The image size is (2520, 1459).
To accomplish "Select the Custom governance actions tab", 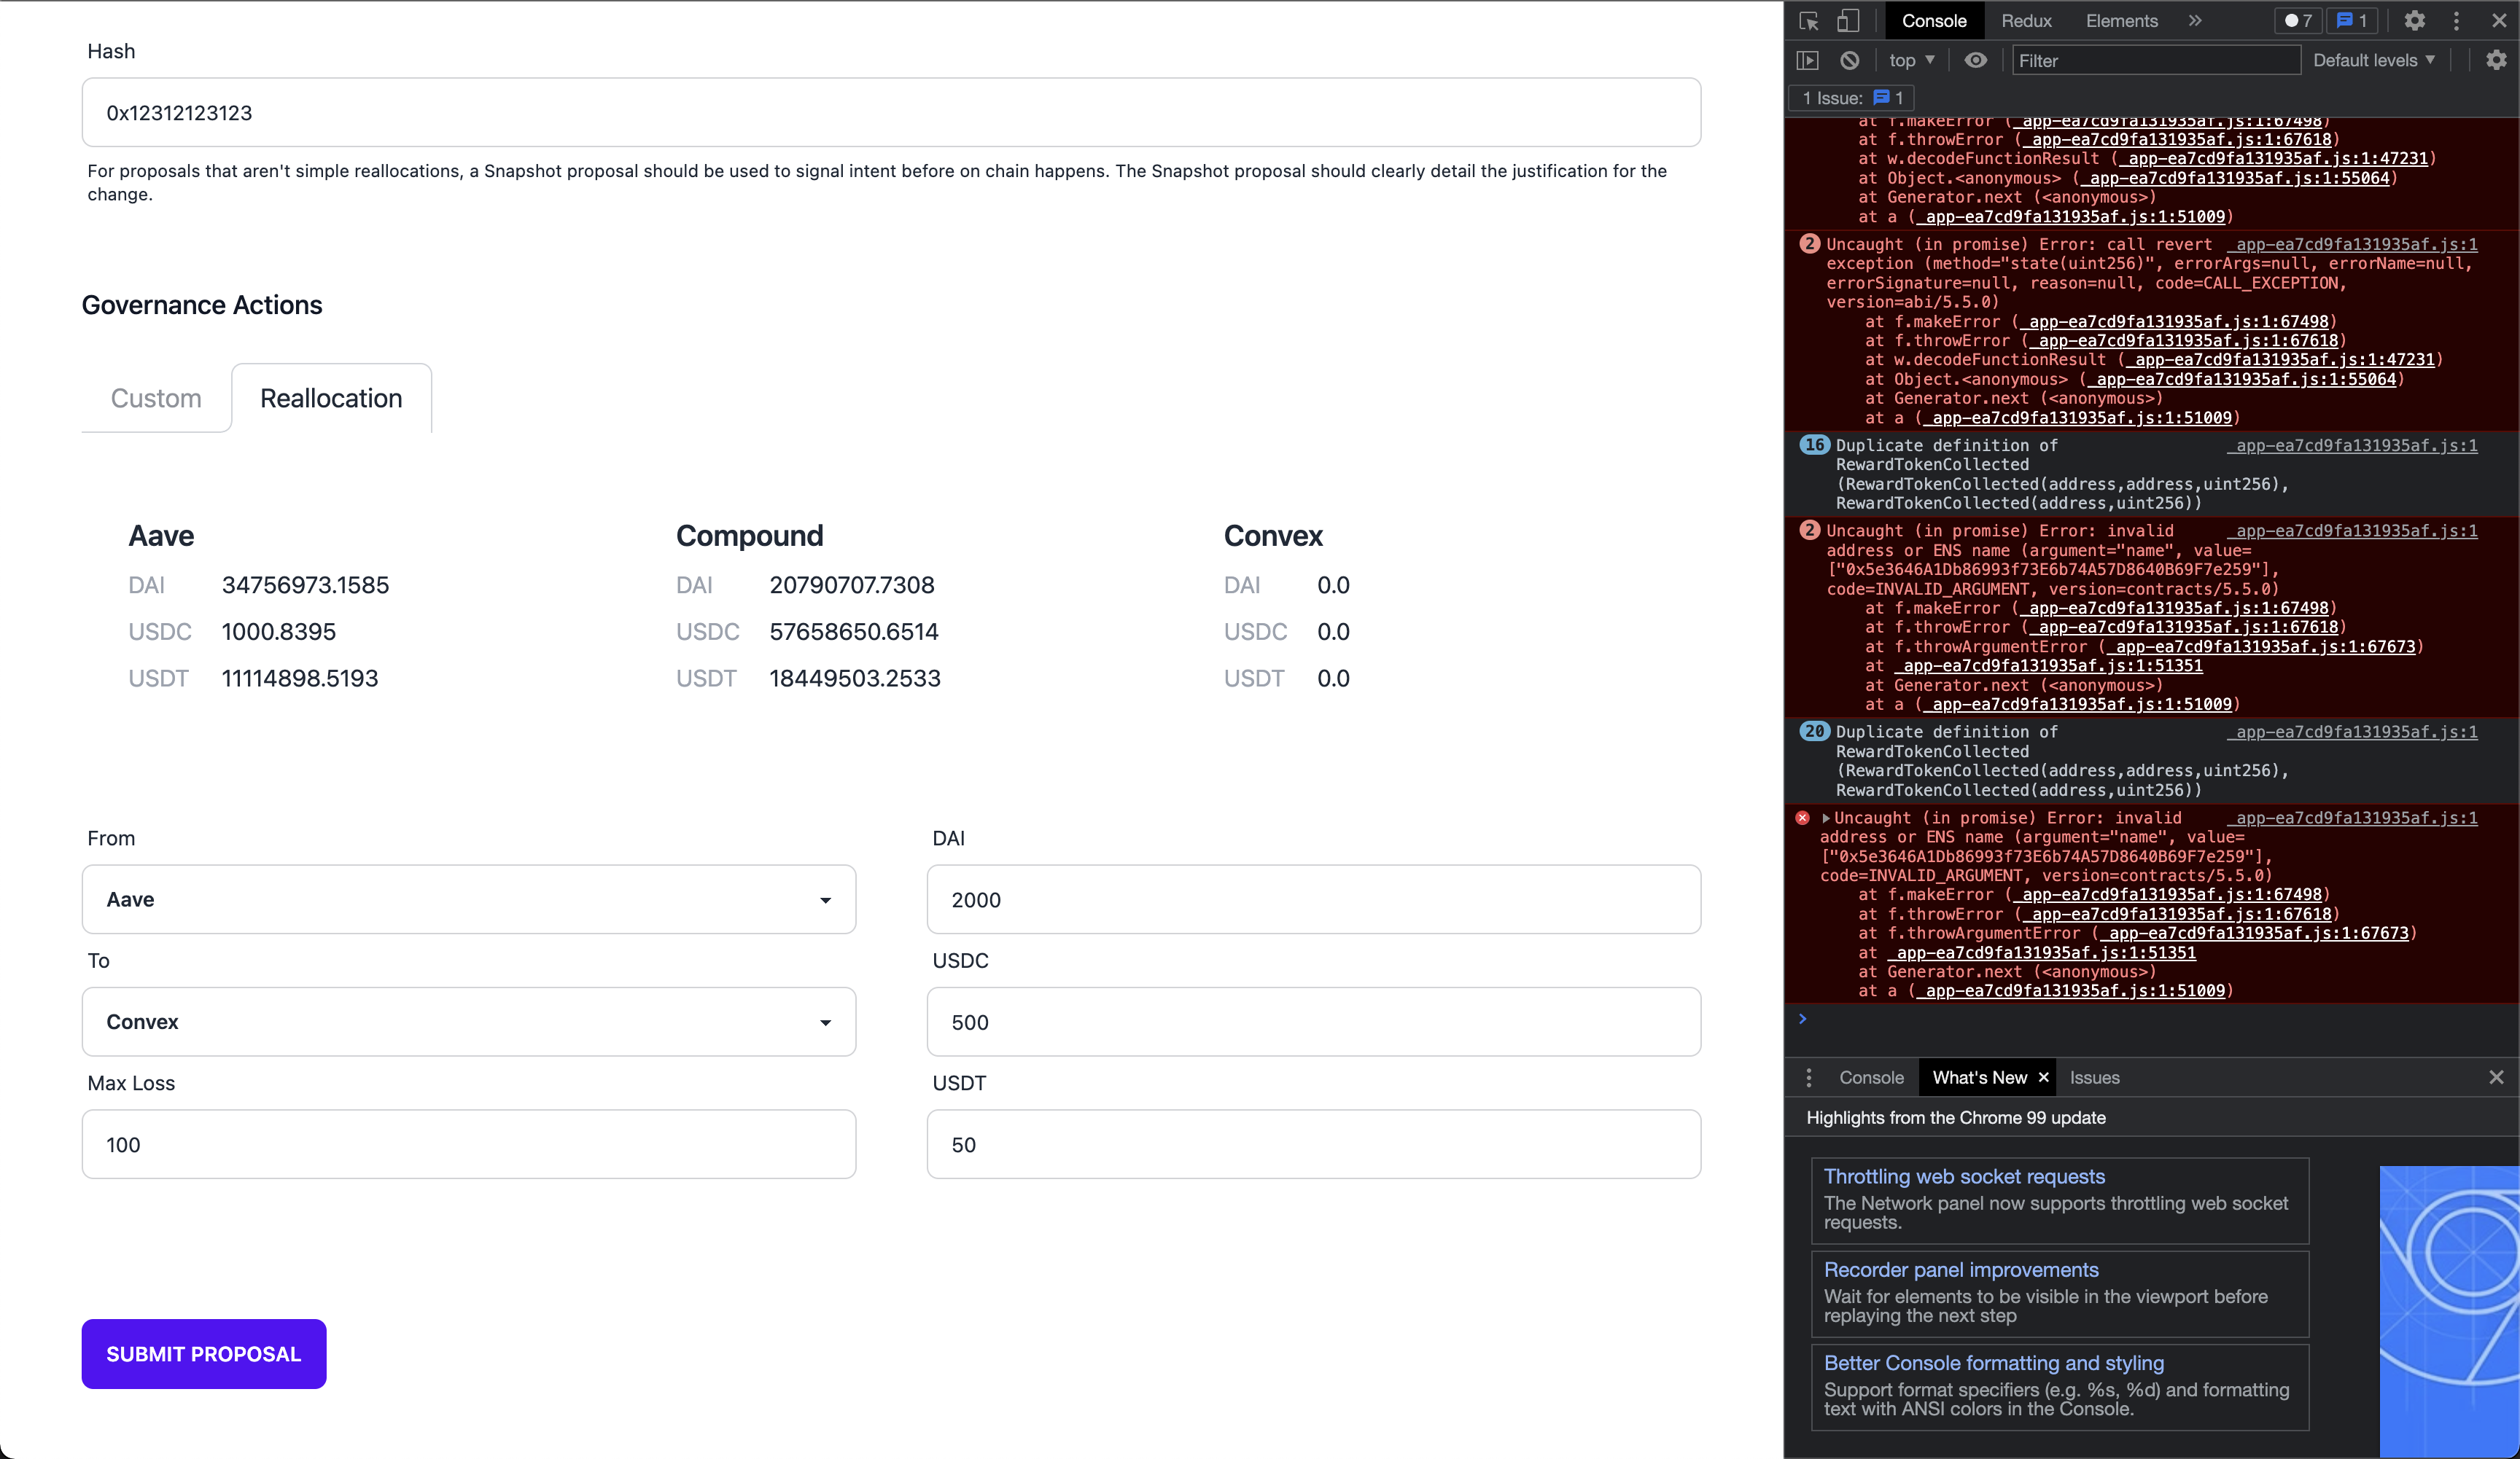I will pos(155,398).
